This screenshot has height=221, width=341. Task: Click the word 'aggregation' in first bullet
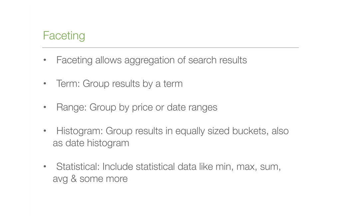(150, 61)
